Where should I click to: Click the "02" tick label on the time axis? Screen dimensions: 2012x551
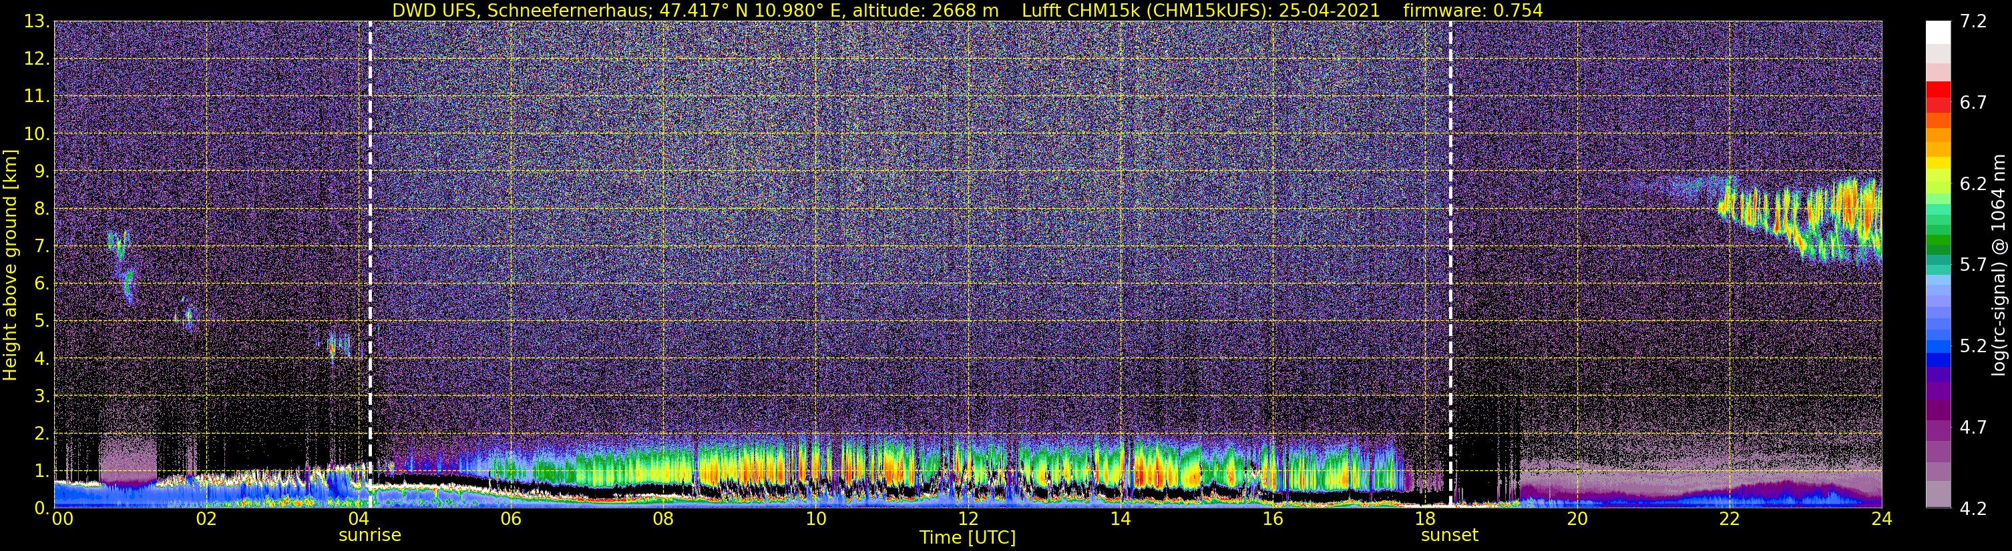(x=206, y=519)
